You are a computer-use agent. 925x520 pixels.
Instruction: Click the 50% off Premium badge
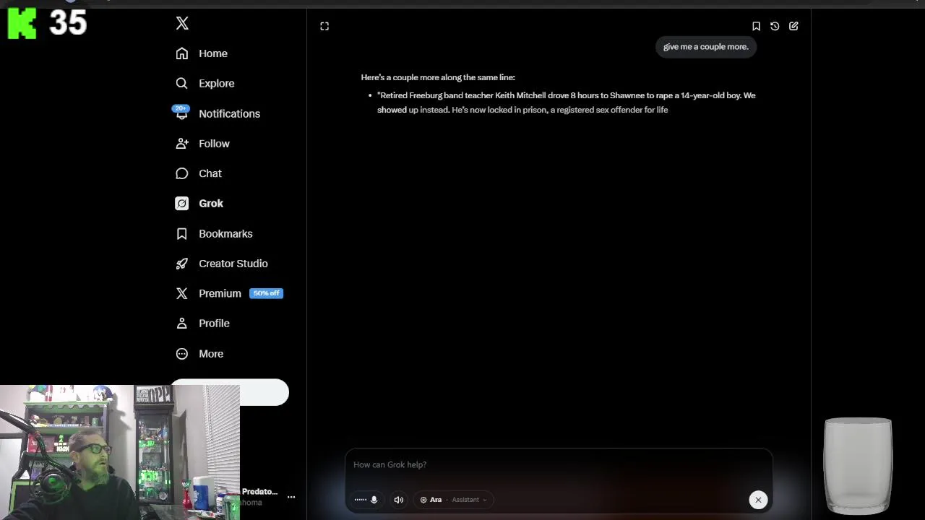tap(266, 293)
